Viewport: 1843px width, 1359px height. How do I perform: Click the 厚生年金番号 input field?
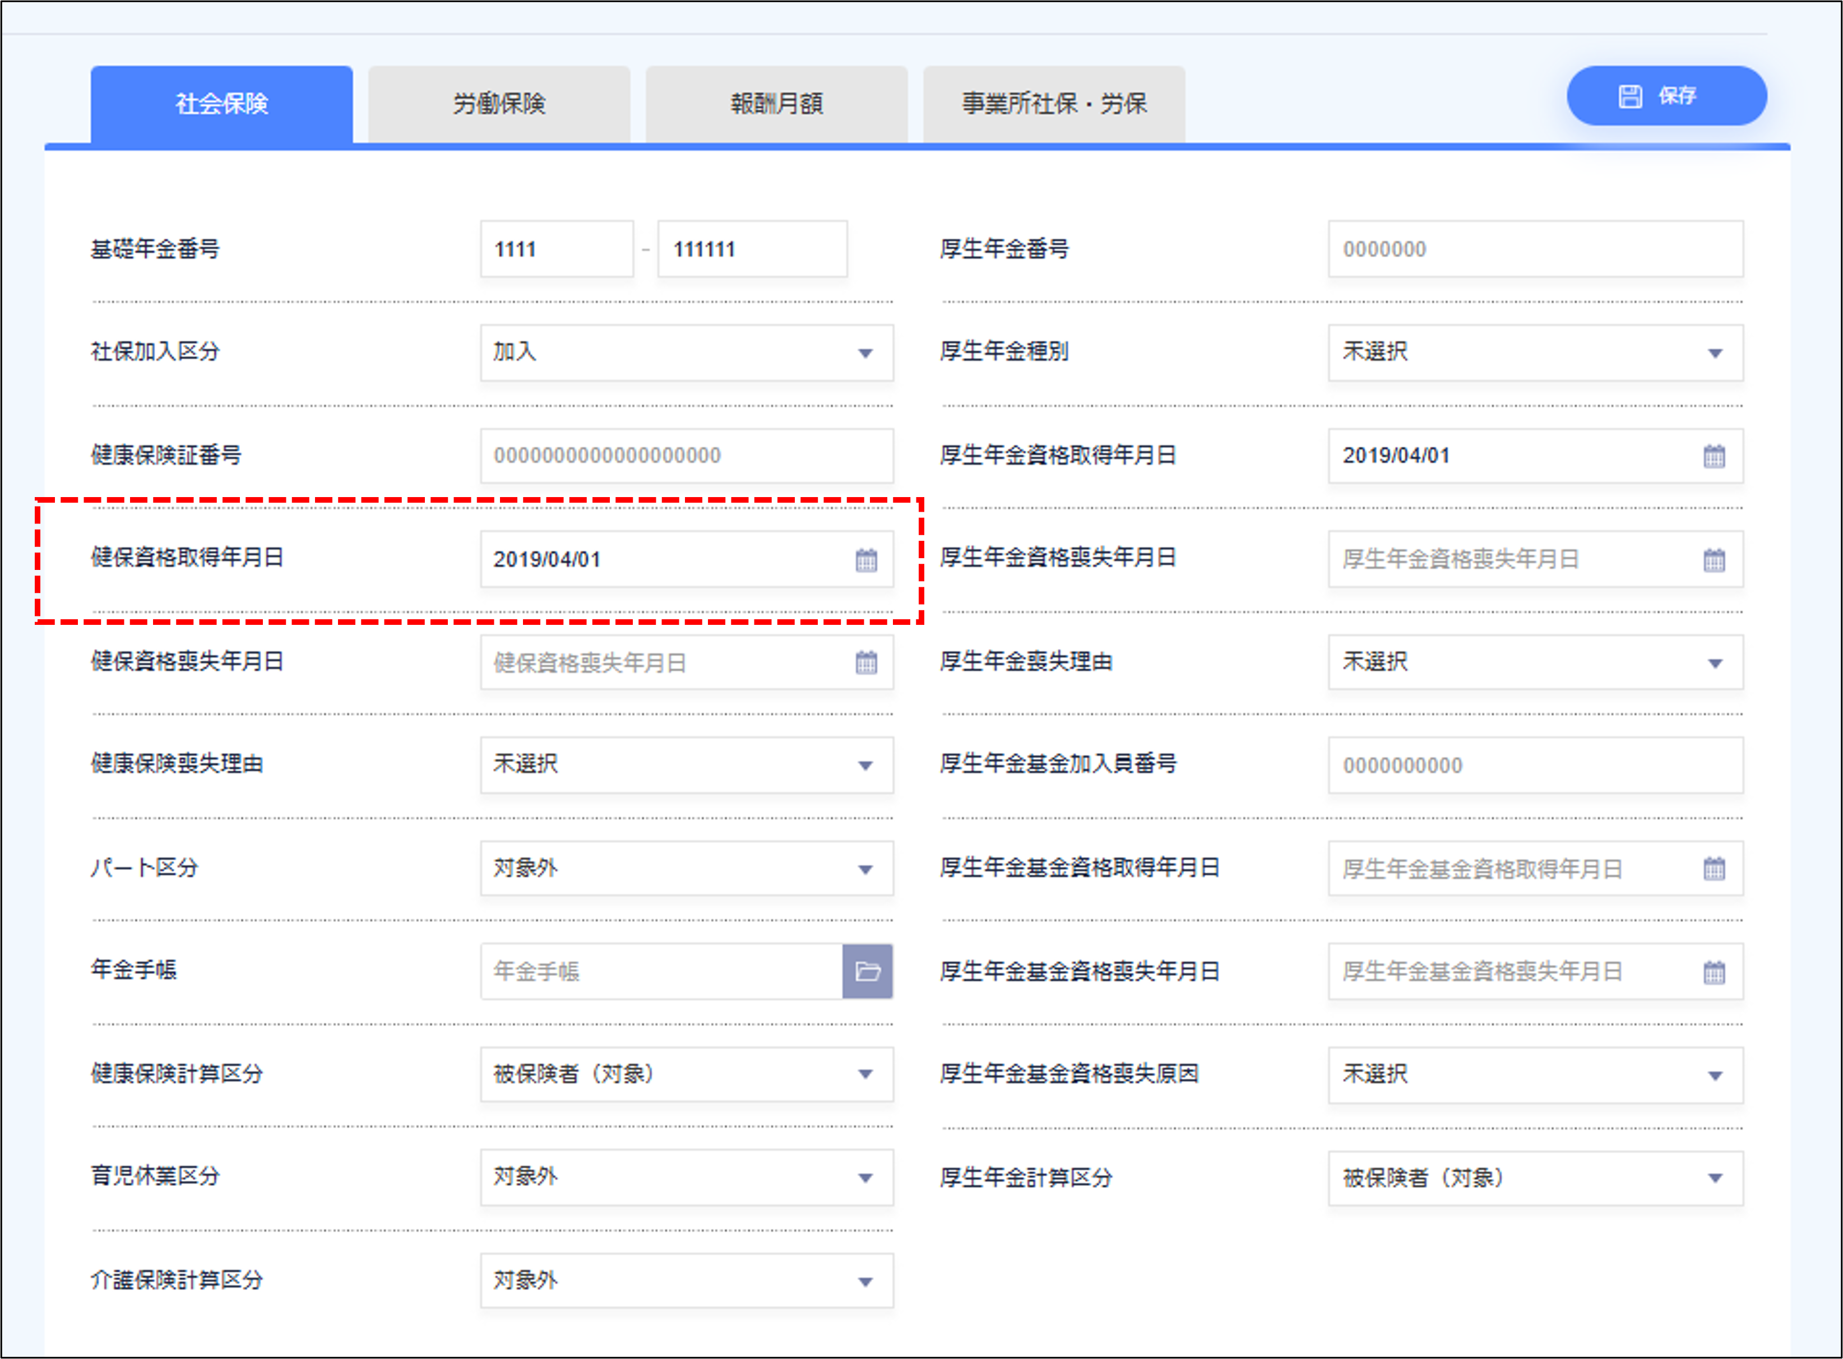1535,248
